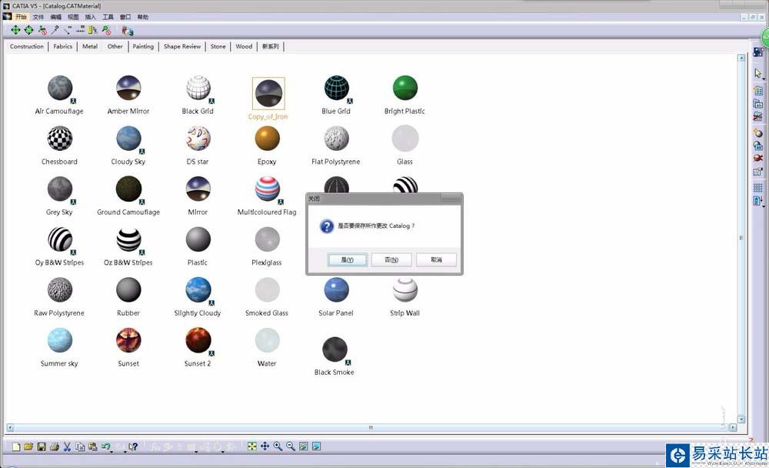Click the 取消 Cancel button in dialog
This screenshot has width=769, height=468.
436,259
